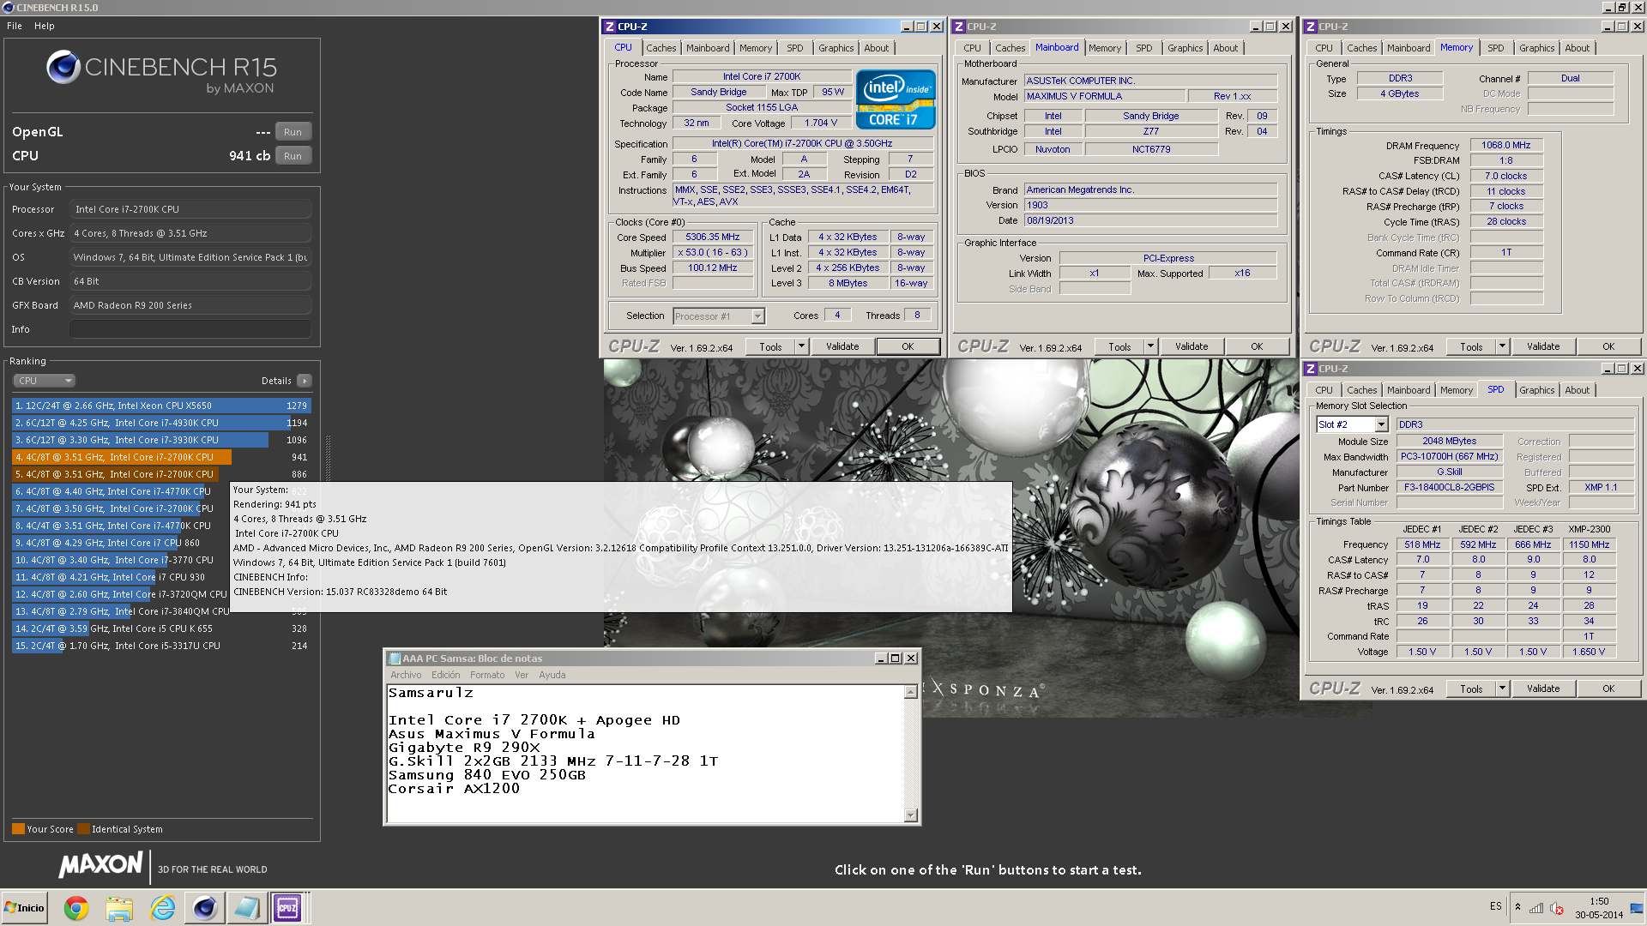Click the orange Your Score legend swatch

point(18,829)
